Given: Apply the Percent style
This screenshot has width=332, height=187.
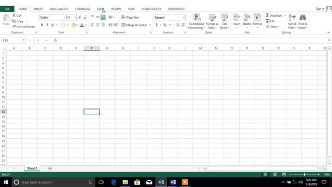Looking at the screenshot, I should tap(165, 25).
